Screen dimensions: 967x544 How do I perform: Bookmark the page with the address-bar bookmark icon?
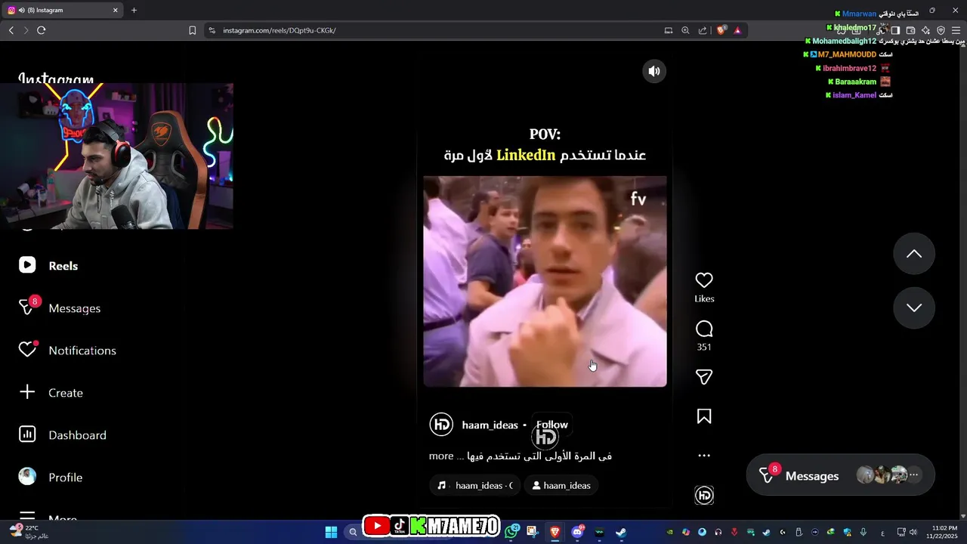coord(193,30)
